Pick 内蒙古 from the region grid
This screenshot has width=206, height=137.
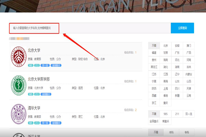(188, 74)
